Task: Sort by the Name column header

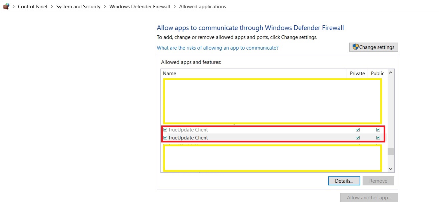Action: (x=254, y=73)
